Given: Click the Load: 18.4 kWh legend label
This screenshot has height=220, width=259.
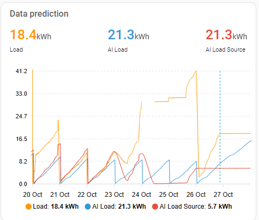Looking at the screenshot, I should 55,207.
